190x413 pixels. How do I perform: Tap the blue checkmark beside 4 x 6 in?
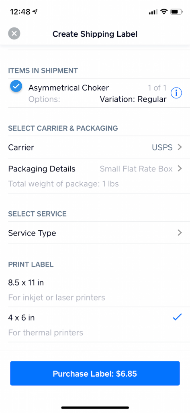pos(178,317)
